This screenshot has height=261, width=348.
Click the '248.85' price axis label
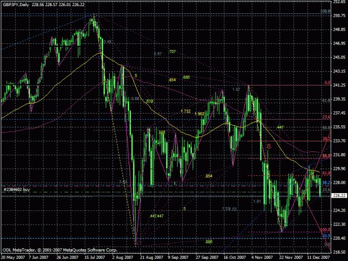click(339, 29)
